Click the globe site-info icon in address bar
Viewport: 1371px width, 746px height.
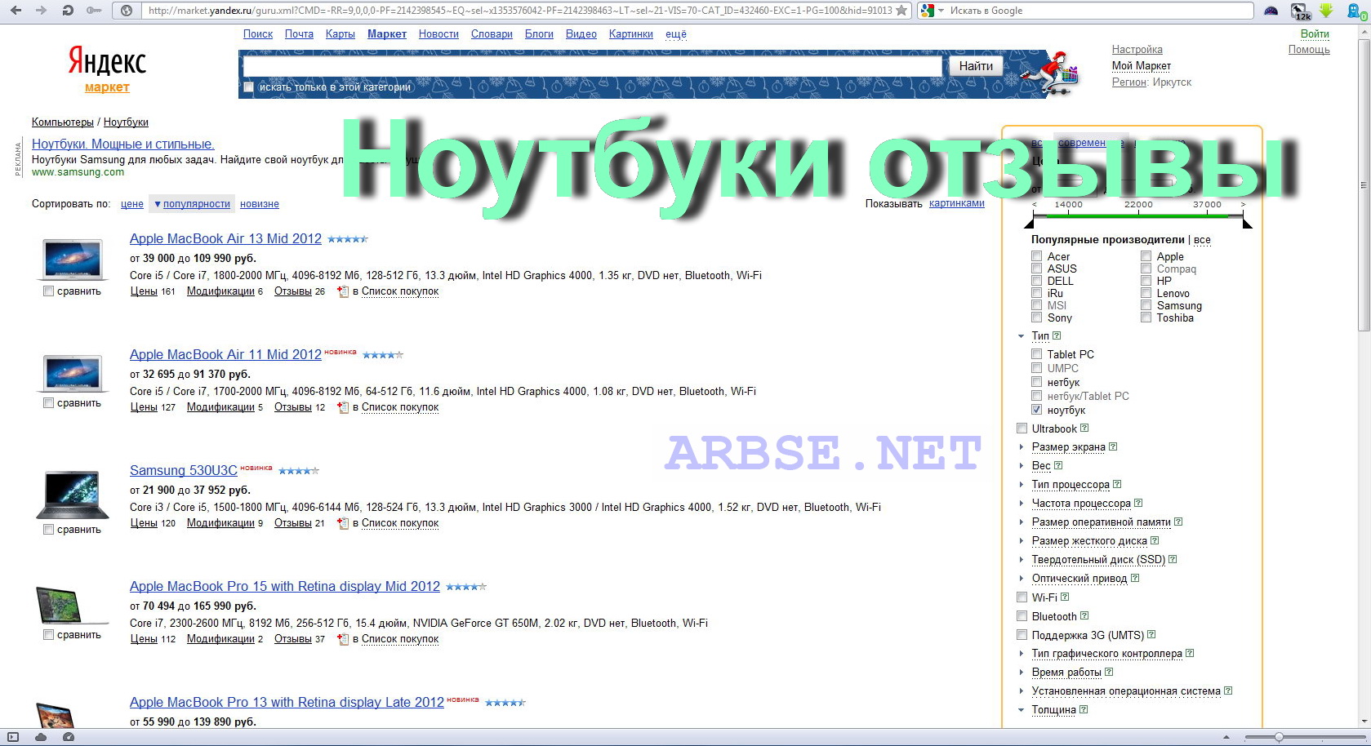pos(127,11)
